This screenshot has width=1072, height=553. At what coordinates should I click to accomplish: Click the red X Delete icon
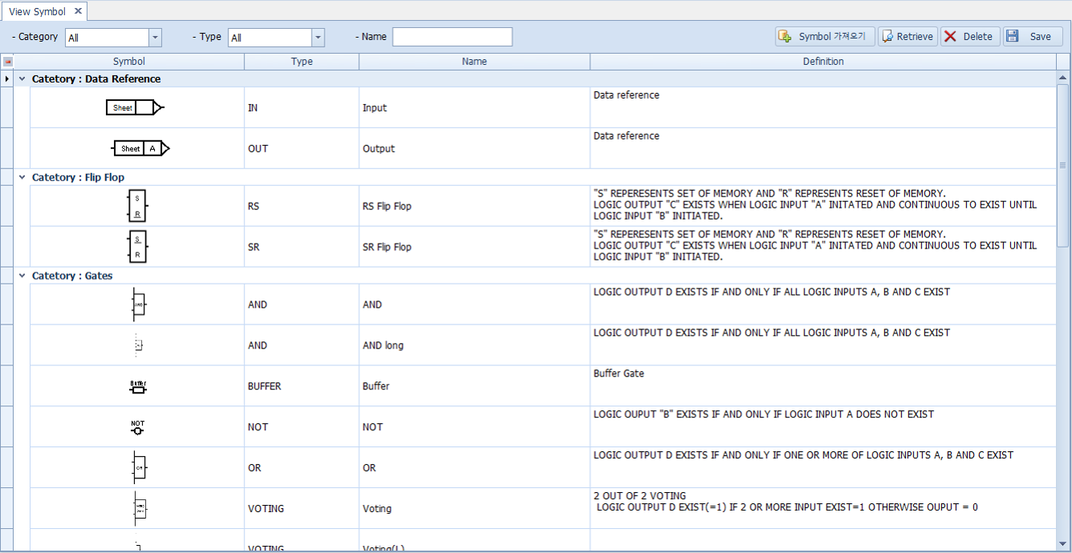click(952, 36)
